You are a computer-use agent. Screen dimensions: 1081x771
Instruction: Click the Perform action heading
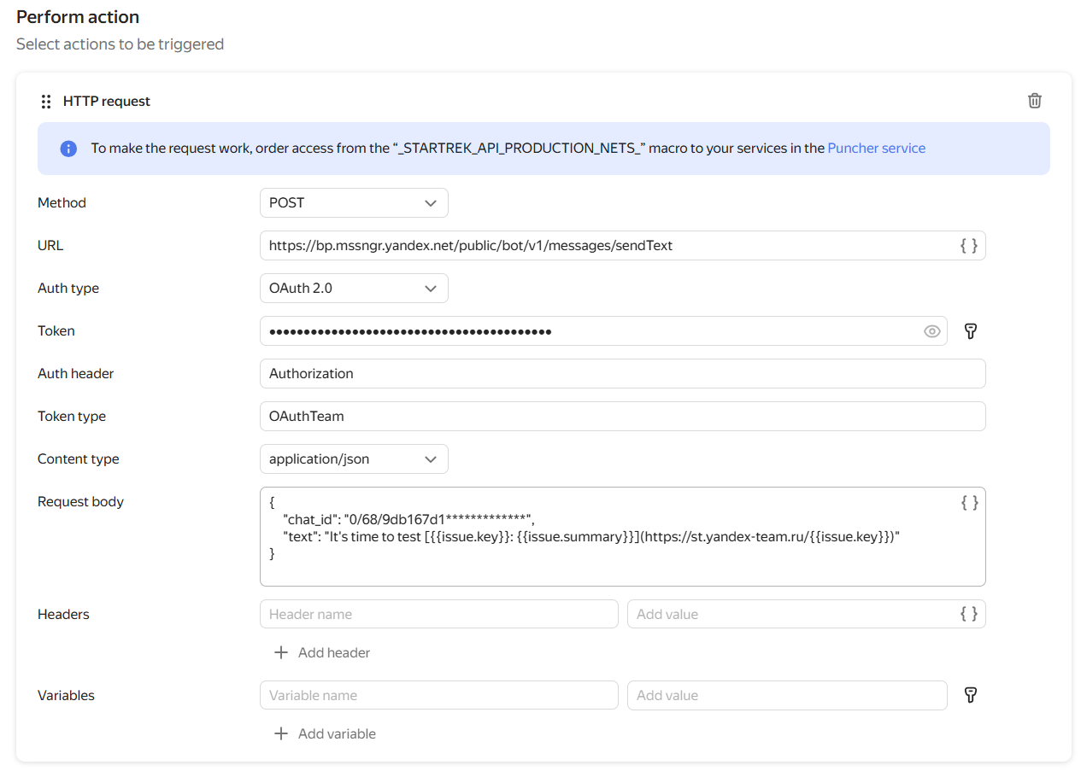point(78,17)
